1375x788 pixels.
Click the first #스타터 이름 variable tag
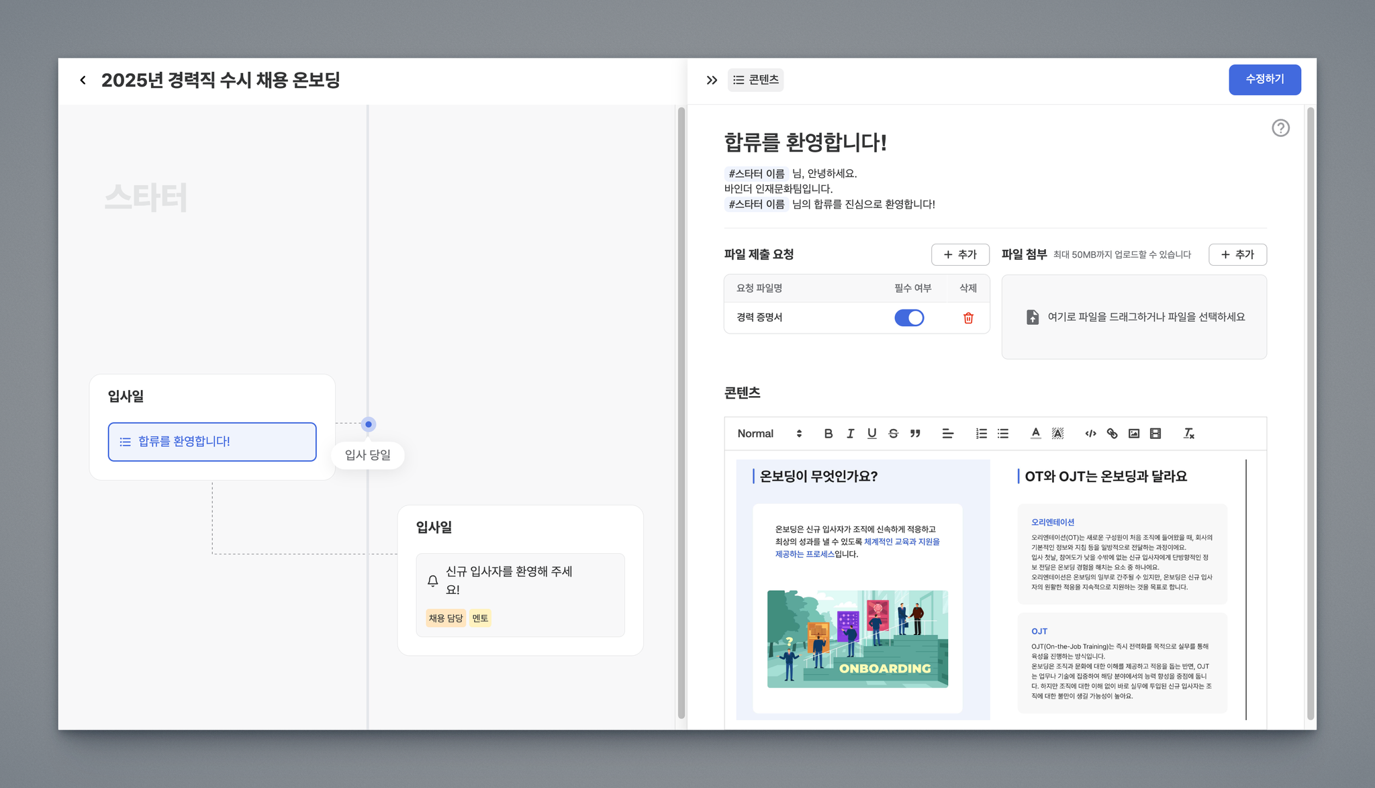[757, 173]
